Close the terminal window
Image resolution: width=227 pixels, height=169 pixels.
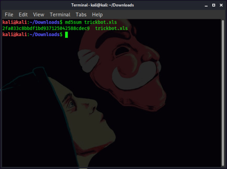(x=221, y=5)
